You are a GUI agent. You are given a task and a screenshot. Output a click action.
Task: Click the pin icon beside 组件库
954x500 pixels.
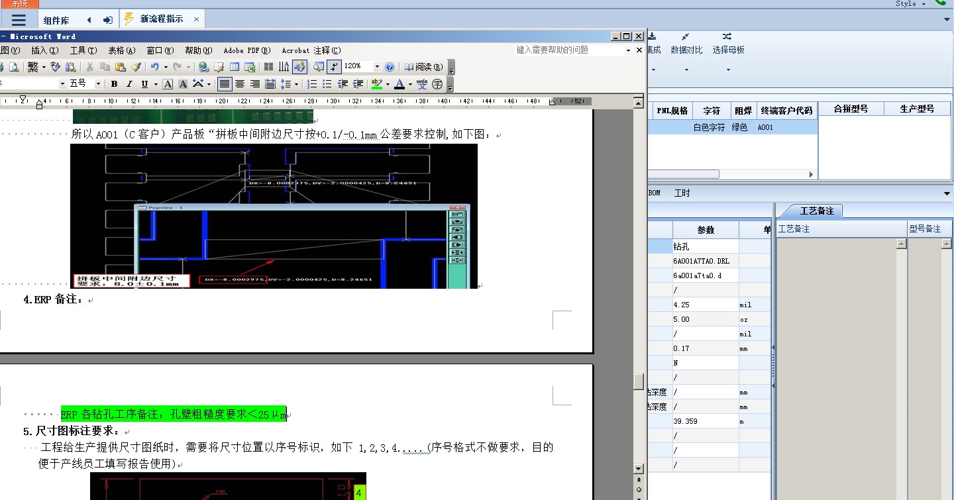point(107,20)
